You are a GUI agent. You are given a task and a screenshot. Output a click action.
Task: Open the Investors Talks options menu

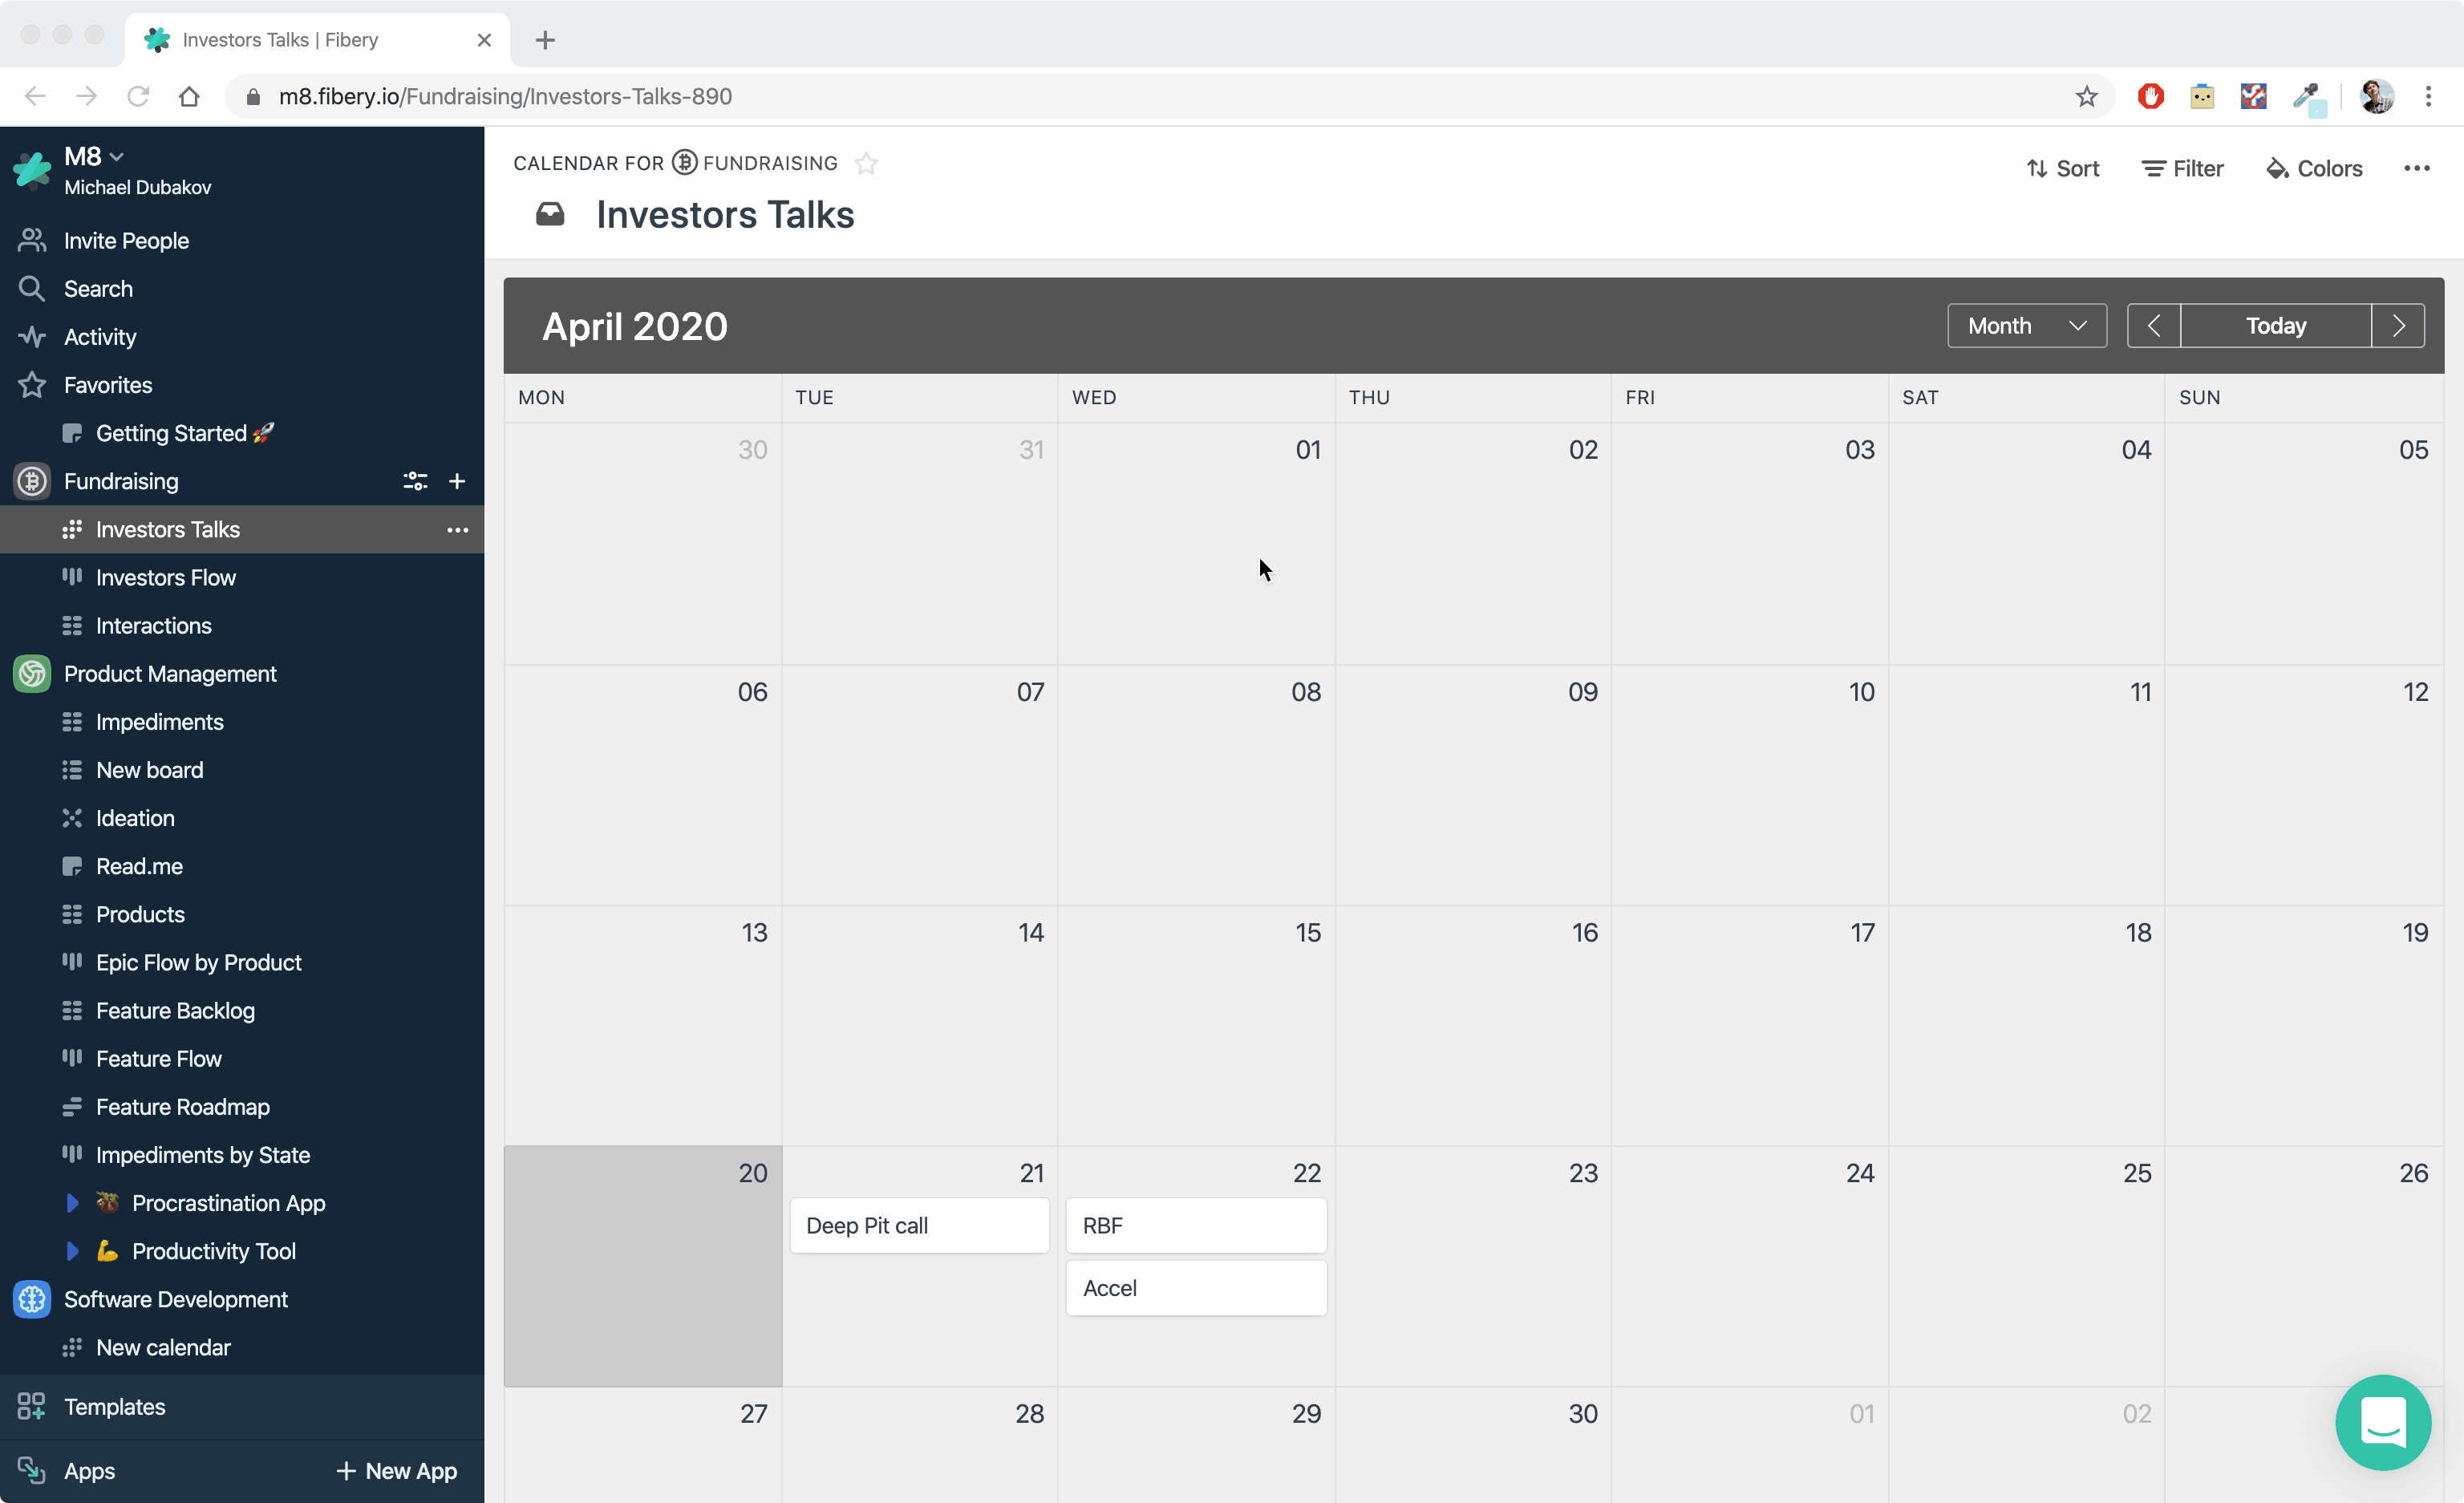[x=458, y=530]
